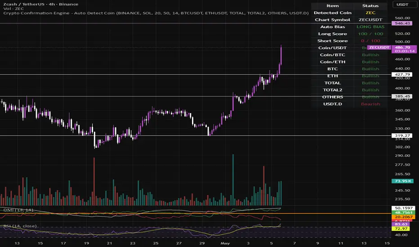Click the Coin/ETH row label
Image resolution: width=419 pixels, height=247 pixels.
pos(332,62)
